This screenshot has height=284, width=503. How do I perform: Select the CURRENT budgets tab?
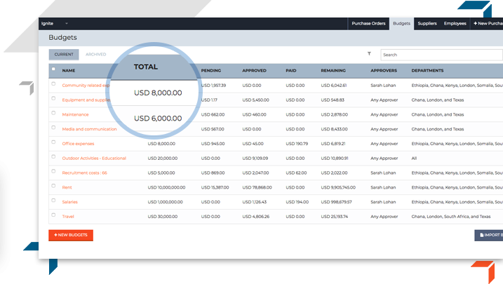[64, 55]
